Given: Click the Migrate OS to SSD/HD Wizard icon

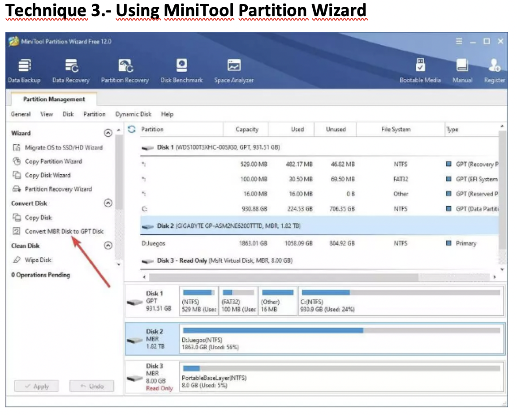Looking at the screenshot, I should coord(17,147).
